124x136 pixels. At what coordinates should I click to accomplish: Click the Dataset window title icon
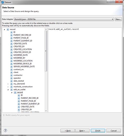[x=3, y=2]
